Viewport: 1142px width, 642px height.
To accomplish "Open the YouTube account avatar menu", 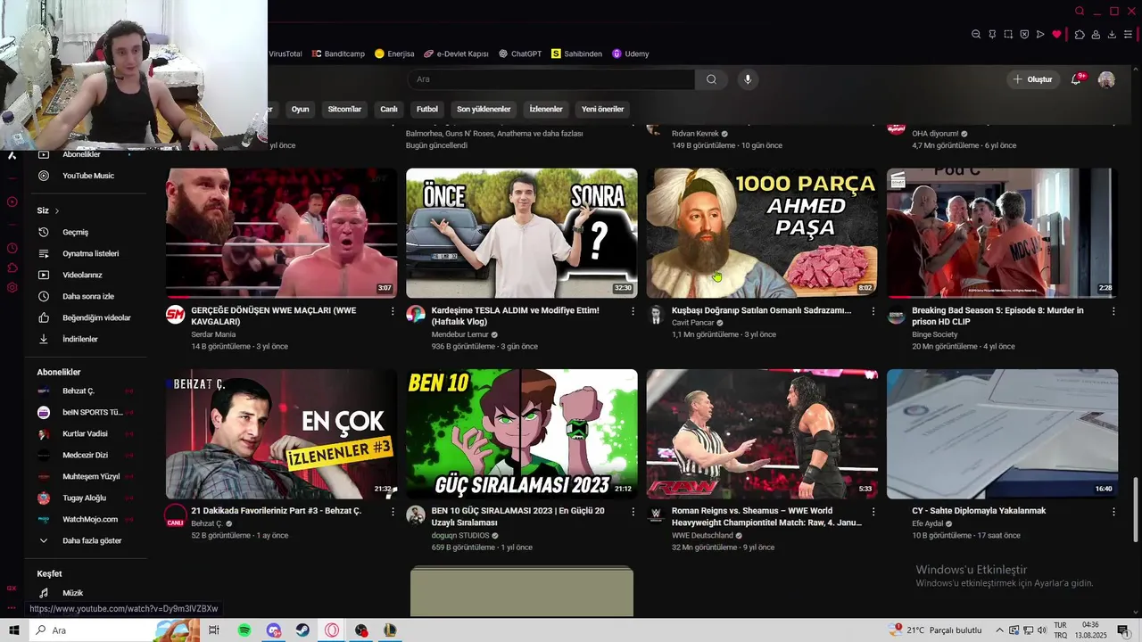I will coord(1106,79).
